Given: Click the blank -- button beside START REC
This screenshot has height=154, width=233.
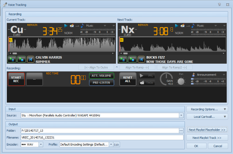Looking at the screenshot, I should click(35, 79).
